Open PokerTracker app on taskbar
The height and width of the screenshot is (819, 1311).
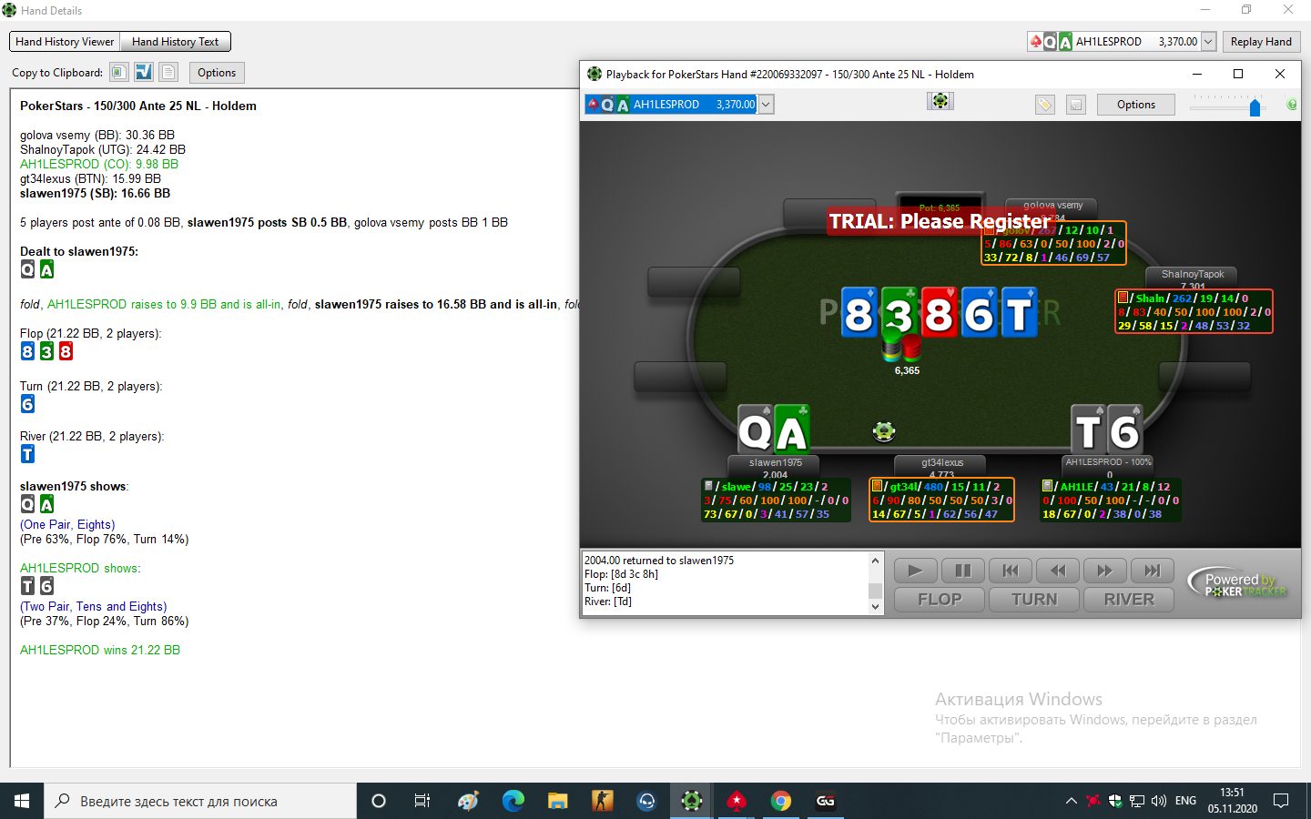(x=692, y=801)
